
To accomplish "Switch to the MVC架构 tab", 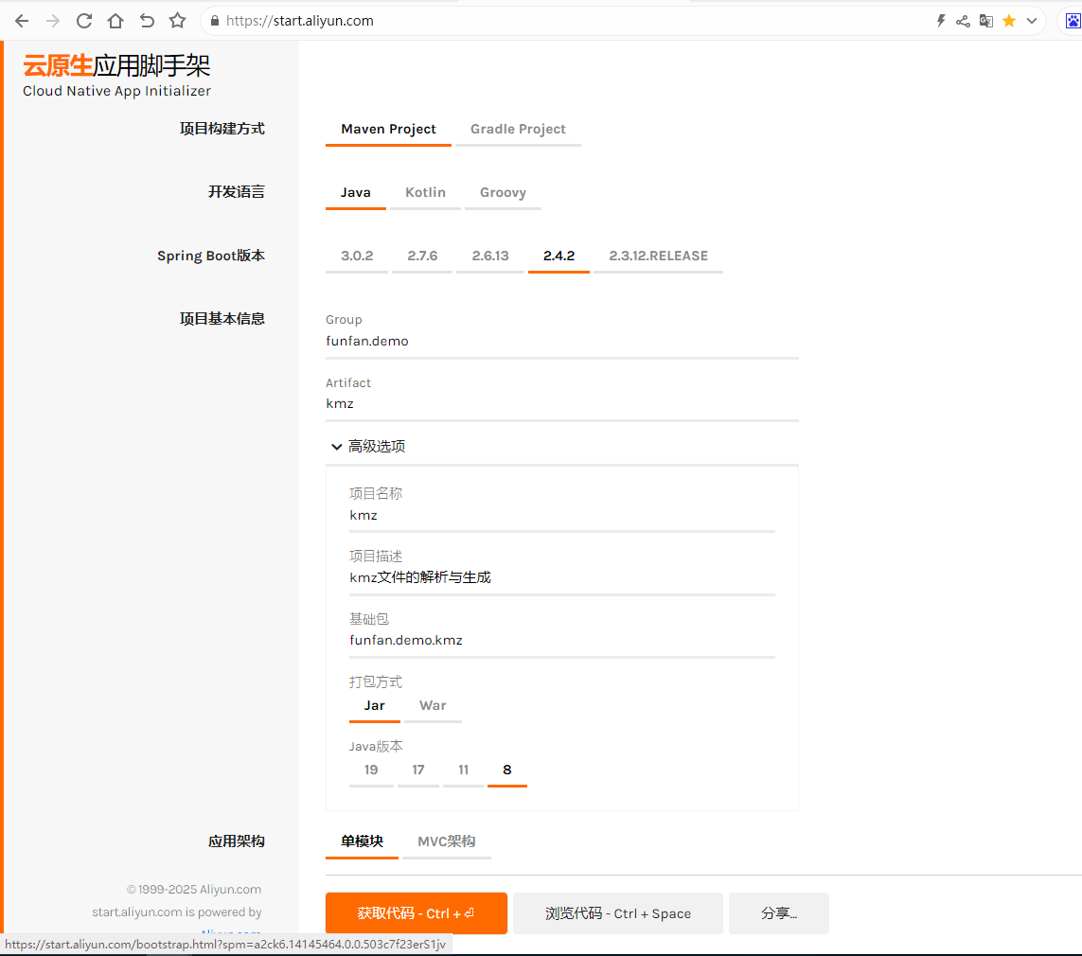I will [446, 841].
